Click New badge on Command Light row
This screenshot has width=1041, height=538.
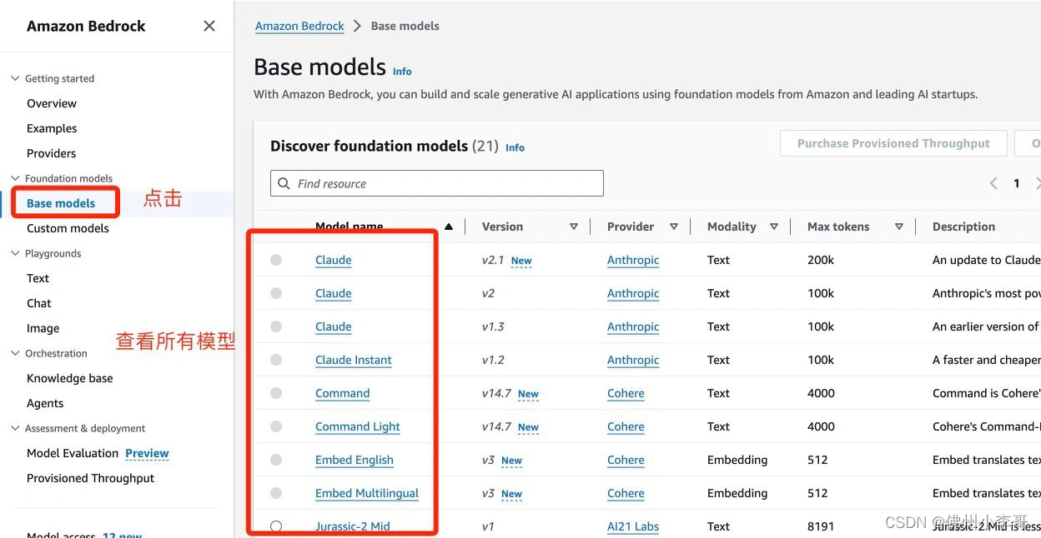tap(528, 427)
